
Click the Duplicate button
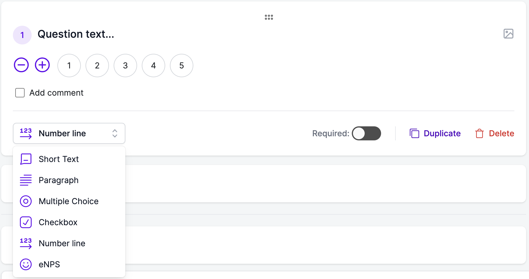pos(435,133)
